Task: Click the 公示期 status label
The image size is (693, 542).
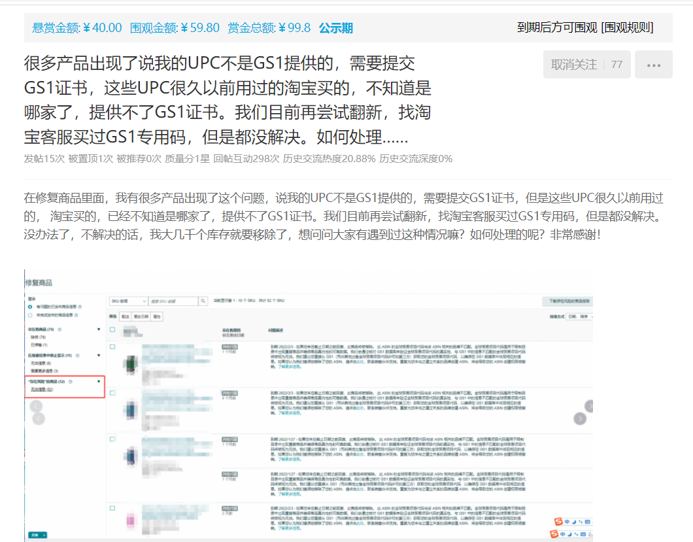Action: [336, 28]
